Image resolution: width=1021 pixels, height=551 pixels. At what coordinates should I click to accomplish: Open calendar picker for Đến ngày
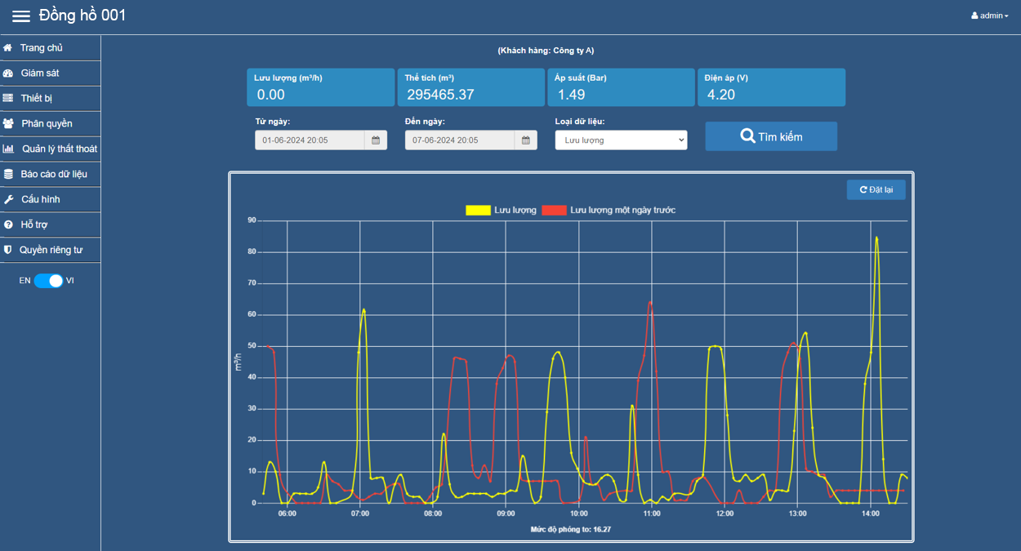click(526, 140)
